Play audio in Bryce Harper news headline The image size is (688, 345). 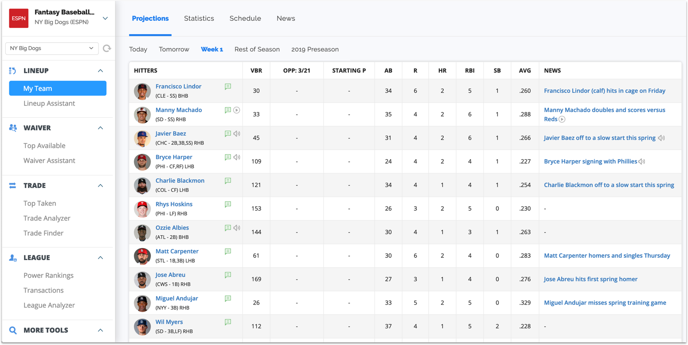[x=642, y=162]
